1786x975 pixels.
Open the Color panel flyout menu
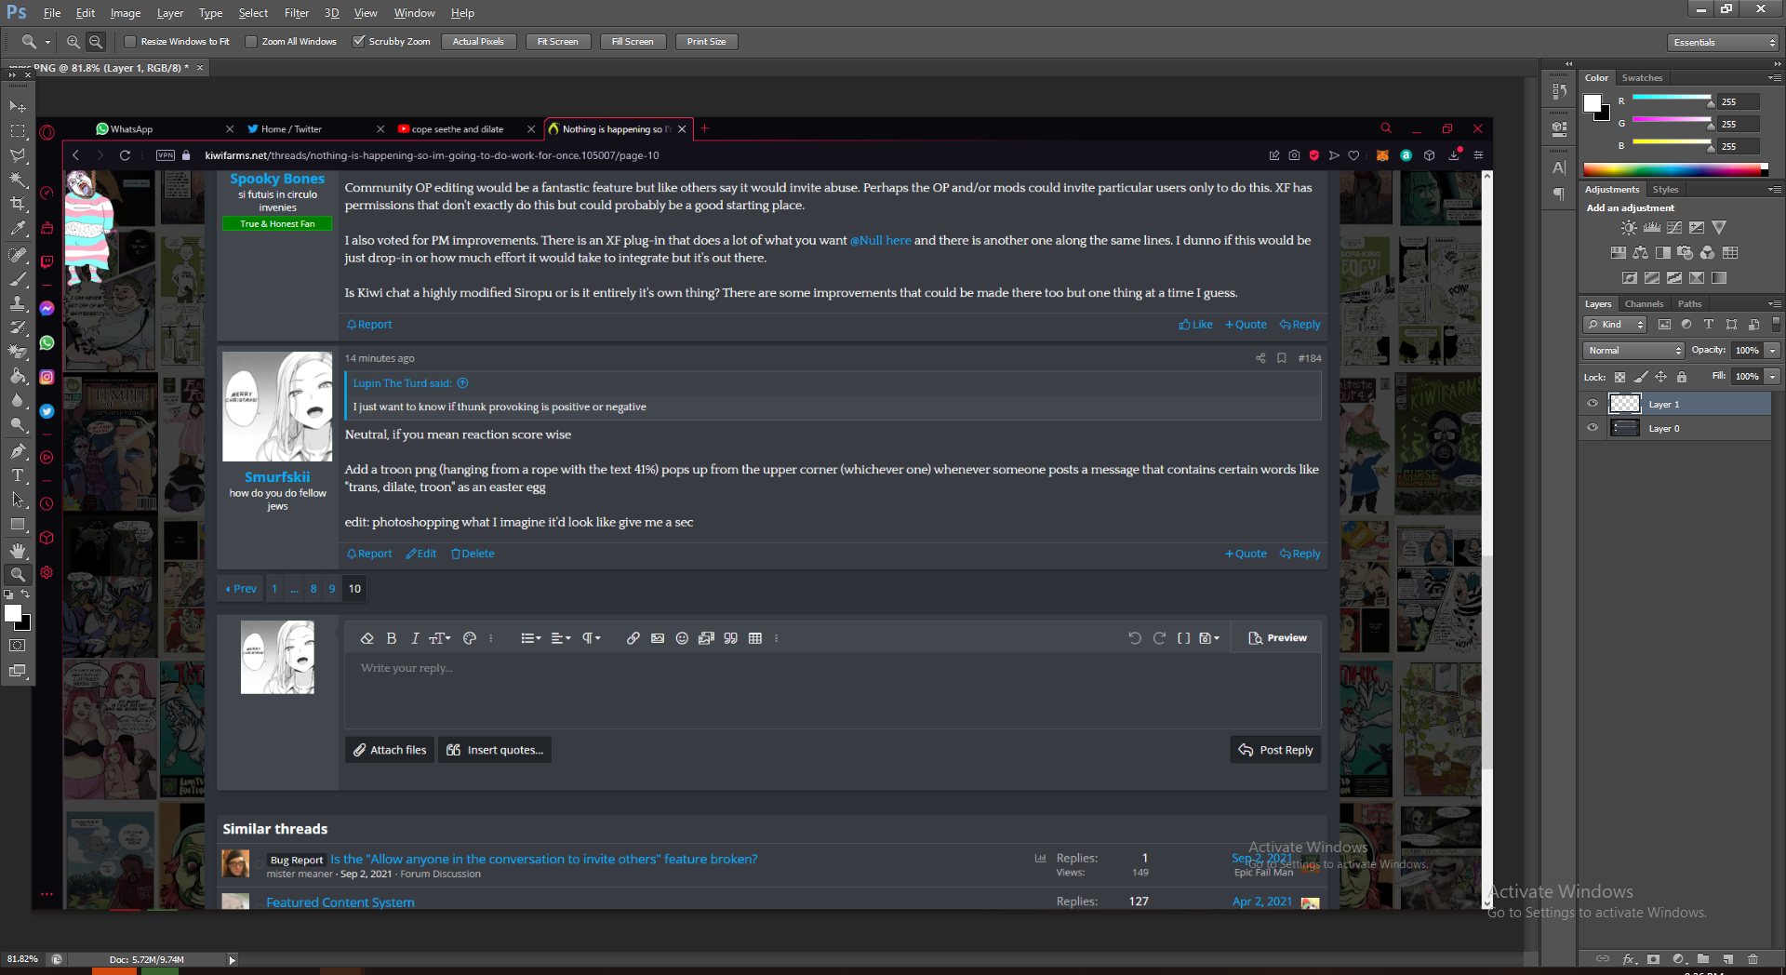[x=1775, y=78]
